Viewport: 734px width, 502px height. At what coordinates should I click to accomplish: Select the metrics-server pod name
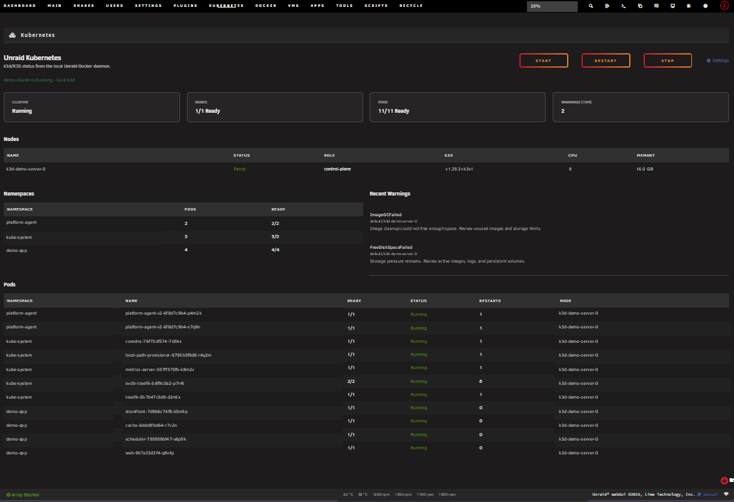pos(159,370)
